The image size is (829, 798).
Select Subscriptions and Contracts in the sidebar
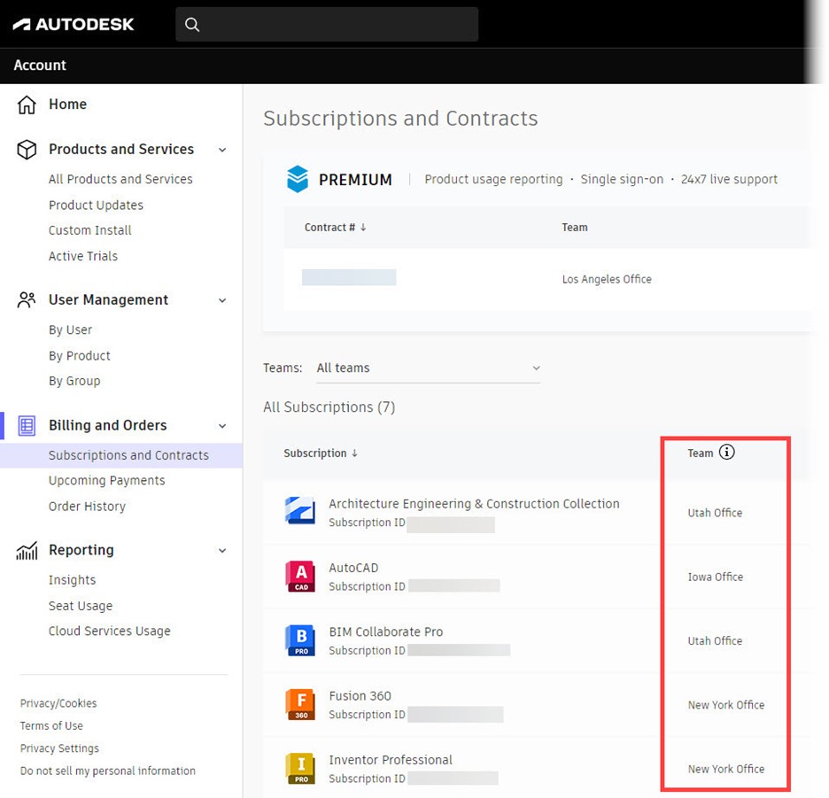(128, 454)
